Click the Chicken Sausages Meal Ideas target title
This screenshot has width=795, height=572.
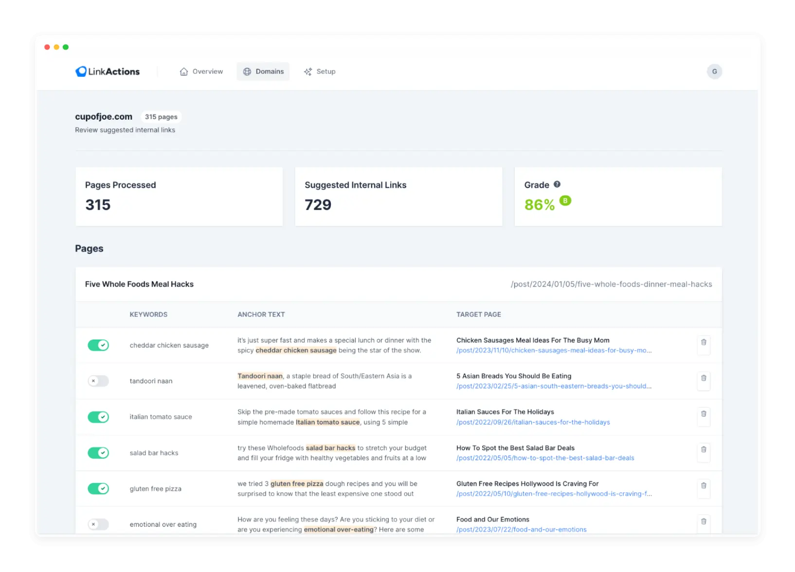click(533, 340)
